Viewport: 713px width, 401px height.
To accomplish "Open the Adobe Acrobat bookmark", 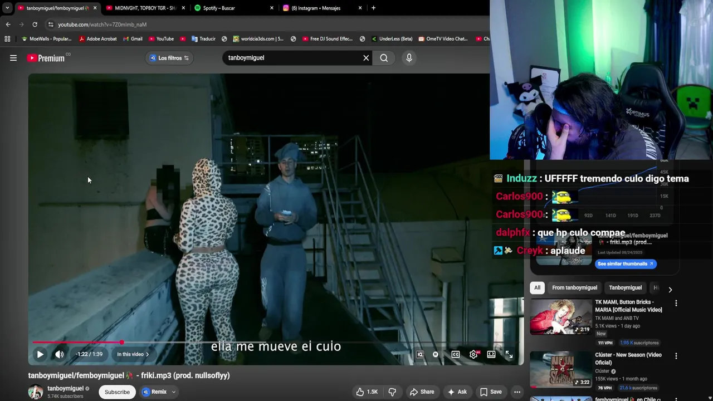I will [97, 39].
